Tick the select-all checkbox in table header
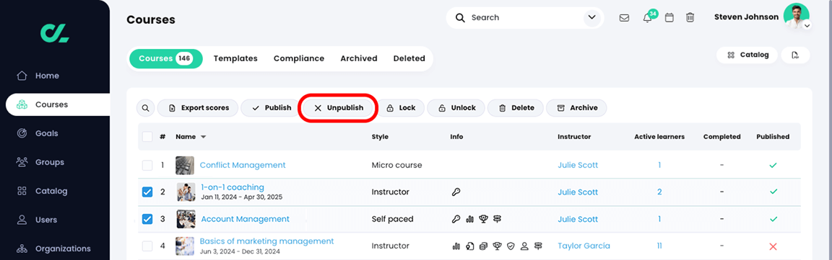Viewport: 832px width, 260px height. click(147, 137)
